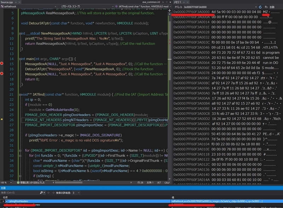Viewport: 283px width, 208px height.
Task: Expand the pImgDosHeaders variable row
Action: [x=3, y=201]
